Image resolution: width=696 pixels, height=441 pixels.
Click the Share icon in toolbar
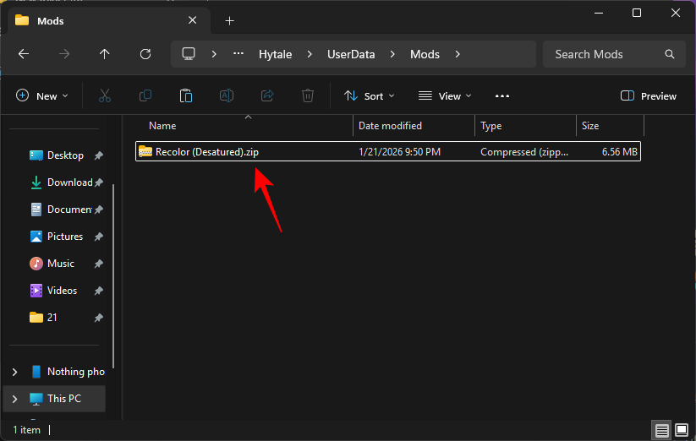pos(267,96)
